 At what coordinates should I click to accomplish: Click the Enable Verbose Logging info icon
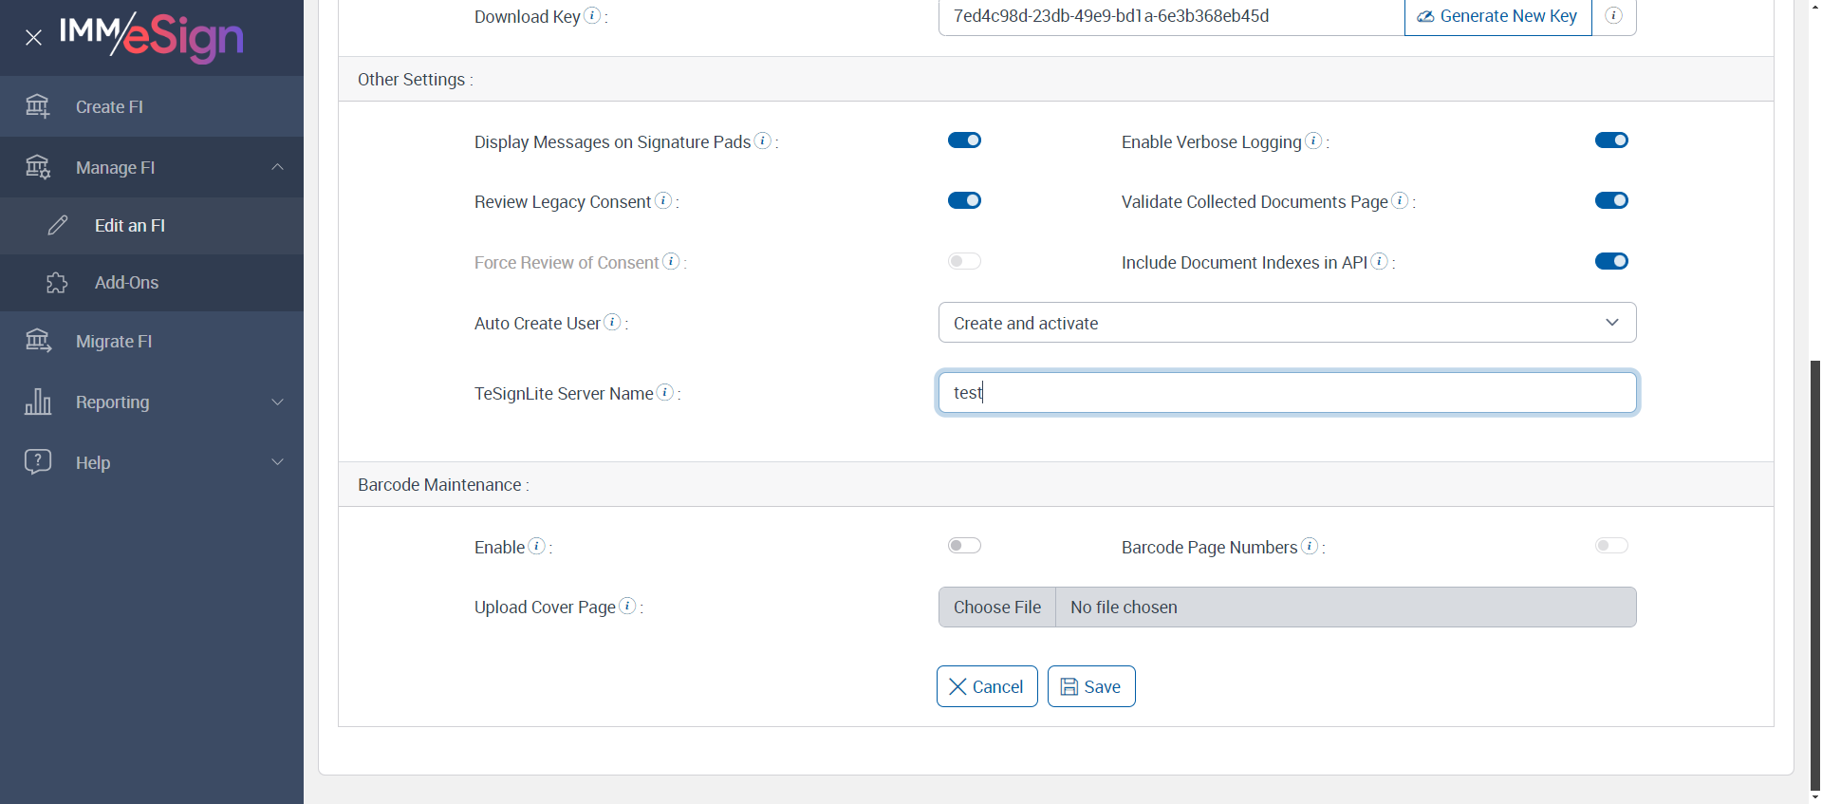tap(1313, 140)
